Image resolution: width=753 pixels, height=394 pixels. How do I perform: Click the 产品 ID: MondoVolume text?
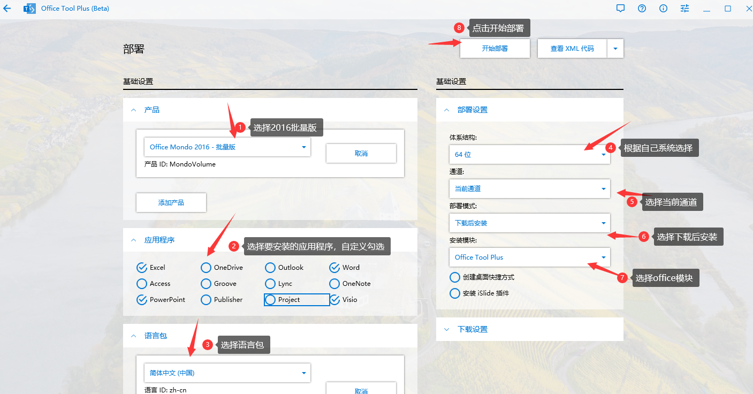(x=180, y=164)
